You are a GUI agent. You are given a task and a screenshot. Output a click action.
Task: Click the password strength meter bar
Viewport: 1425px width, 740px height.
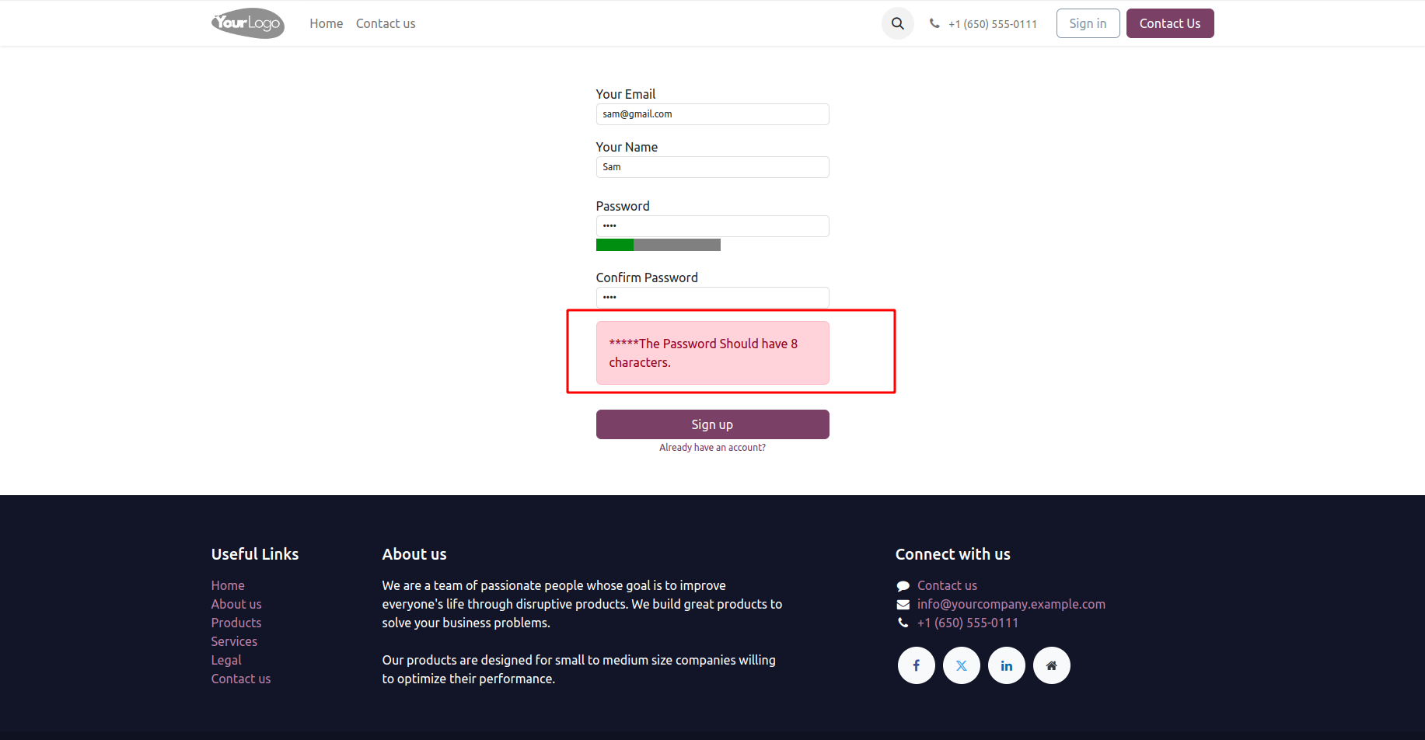click(x=658, y=245)
